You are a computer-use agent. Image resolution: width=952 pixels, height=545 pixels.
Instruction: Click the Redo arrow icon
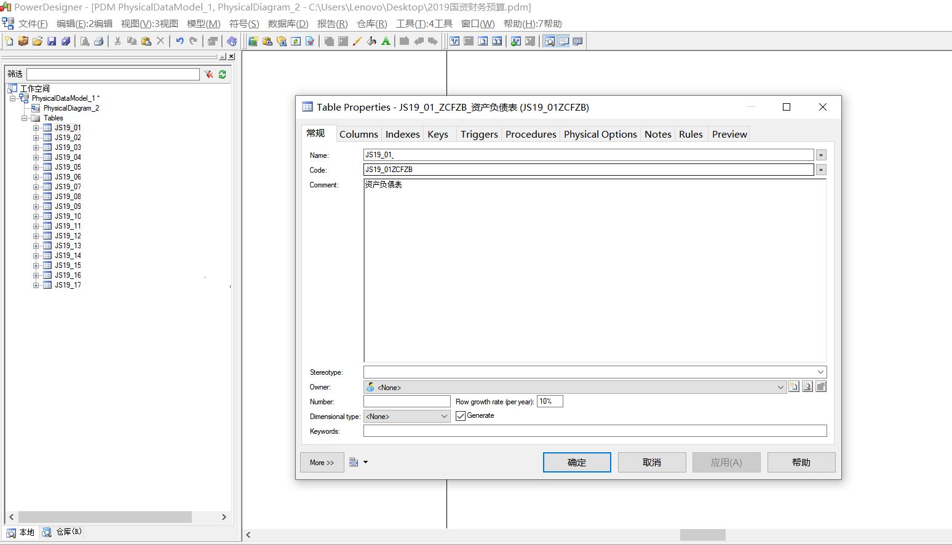194,41
